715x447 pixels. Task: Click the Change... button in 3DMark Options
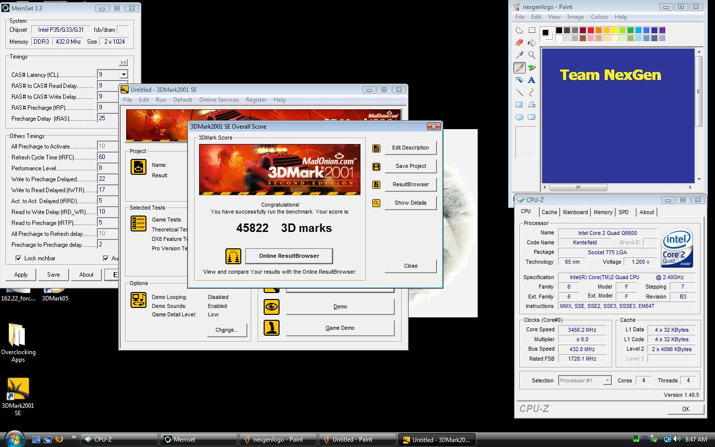(227, 330)
